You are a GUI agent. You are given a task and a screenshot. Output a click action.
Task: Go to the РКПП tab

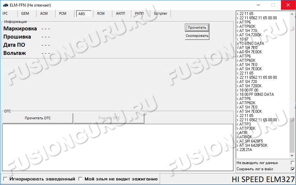pyautogui.click(x=139, y=13)
